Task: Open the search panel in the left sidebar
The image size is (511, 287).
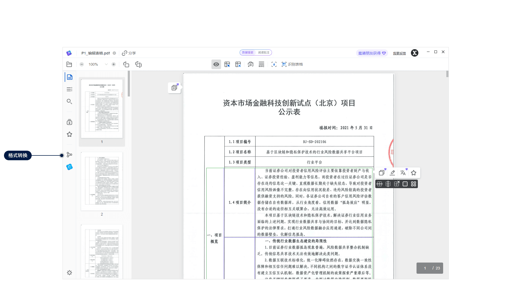Action: 69,102
